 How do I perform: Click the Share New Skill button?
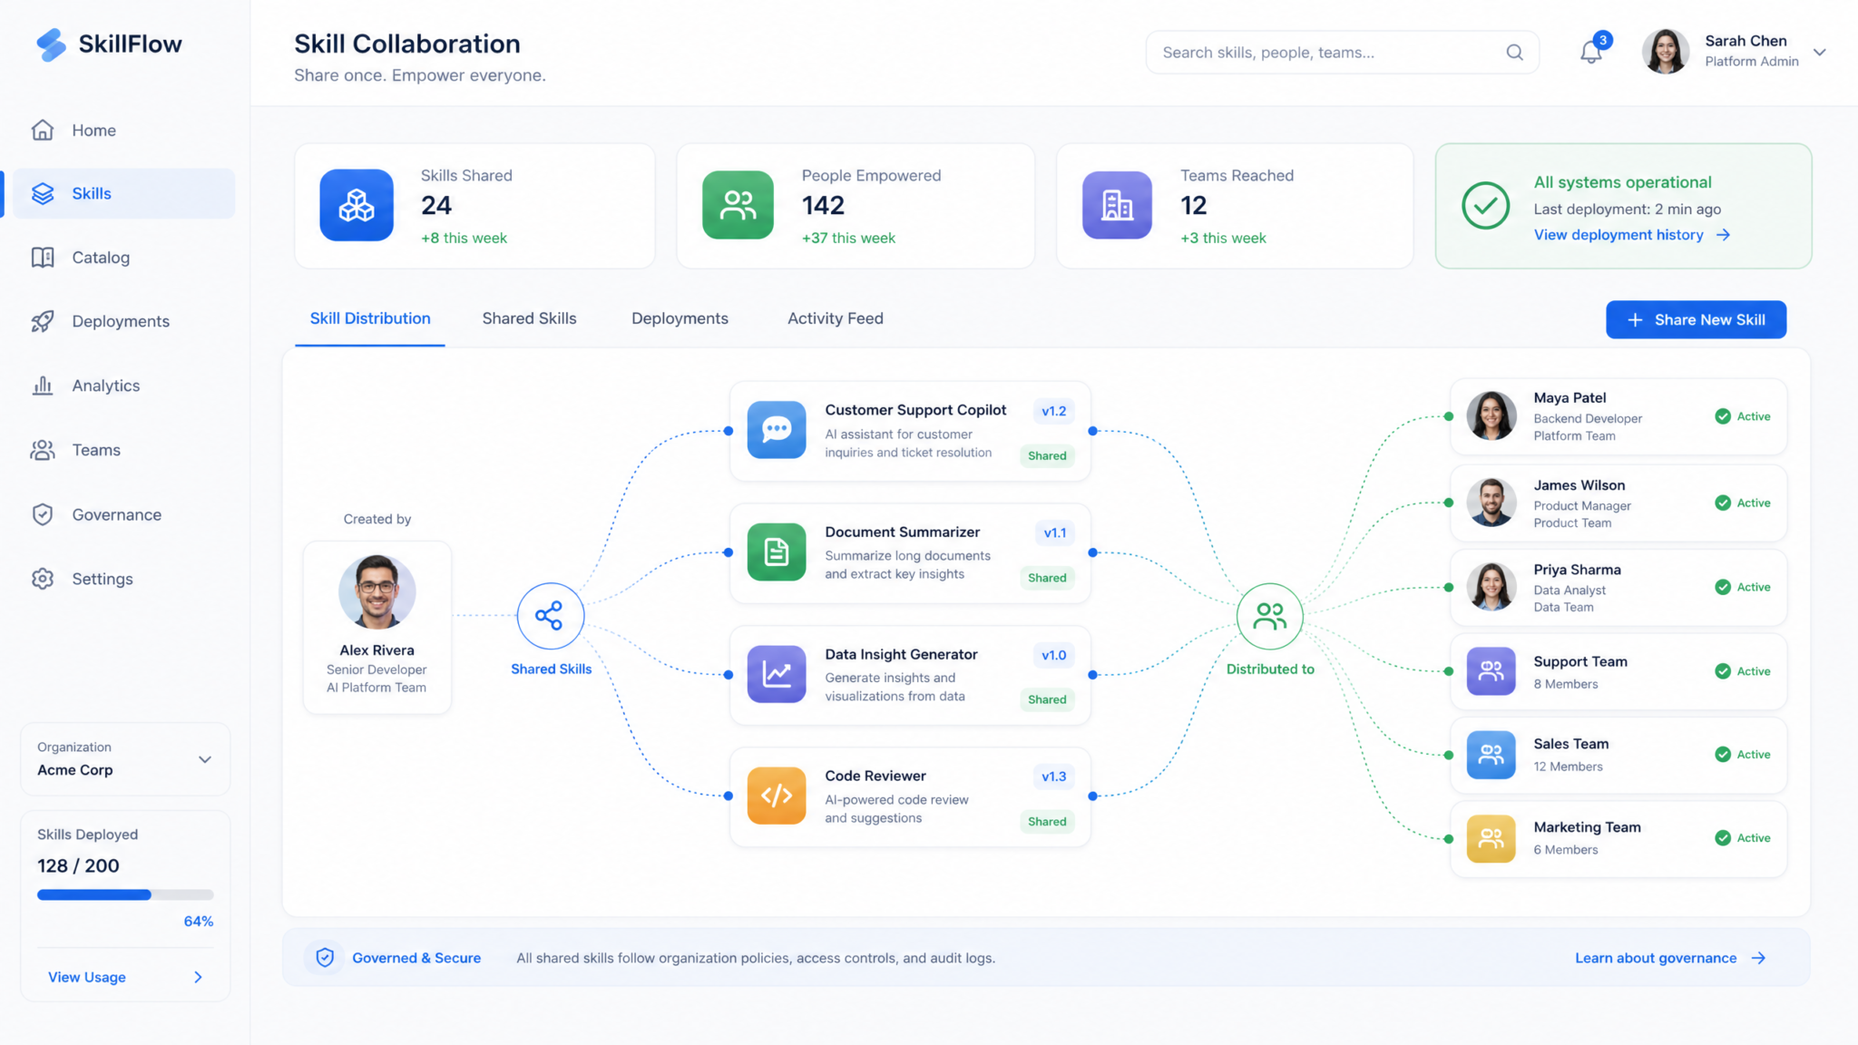1696,319
